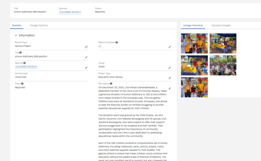Click the 'Lions Club' activity level value

click(21, 77)
